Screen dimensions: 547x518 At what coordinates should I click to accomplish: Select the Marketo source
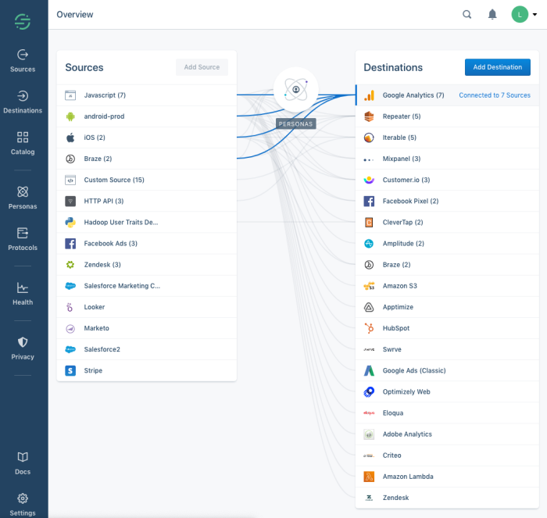(147, 328)
